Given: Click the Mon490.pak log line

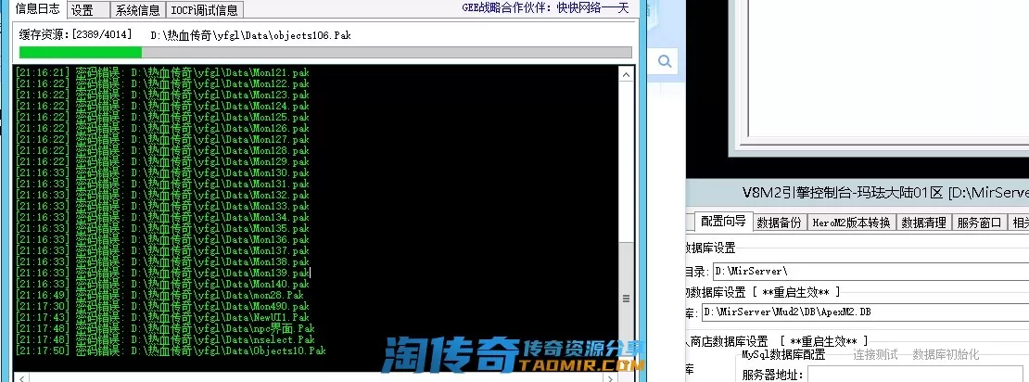Looking at the screenshot, I should point(161,307).
